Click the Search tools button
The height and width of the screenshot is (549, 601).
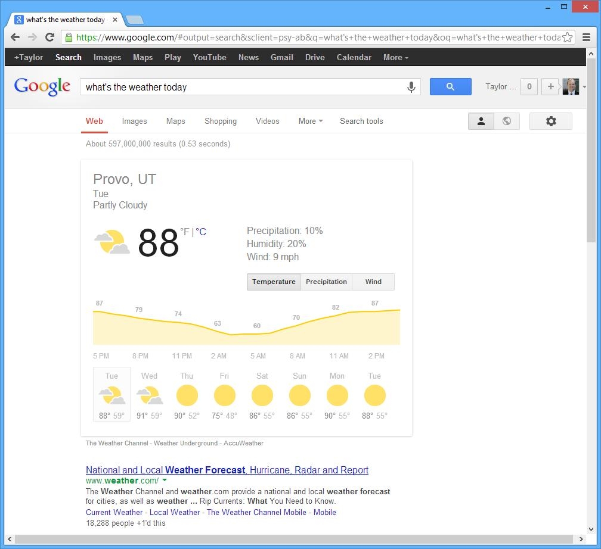pos(361,121)
